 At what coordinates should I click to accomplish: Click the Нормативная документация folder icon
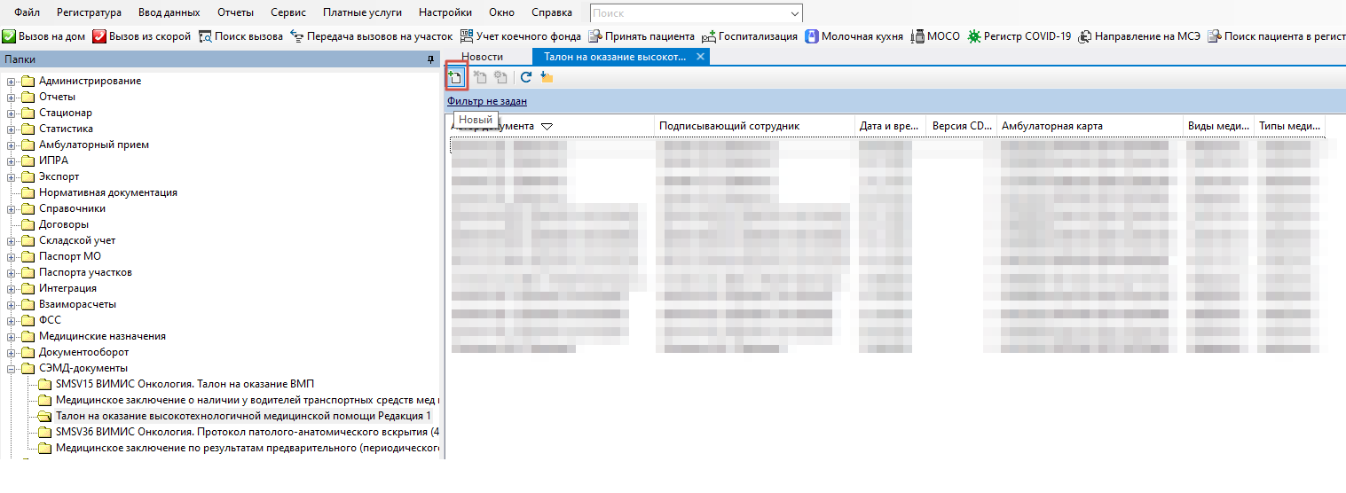28,192
